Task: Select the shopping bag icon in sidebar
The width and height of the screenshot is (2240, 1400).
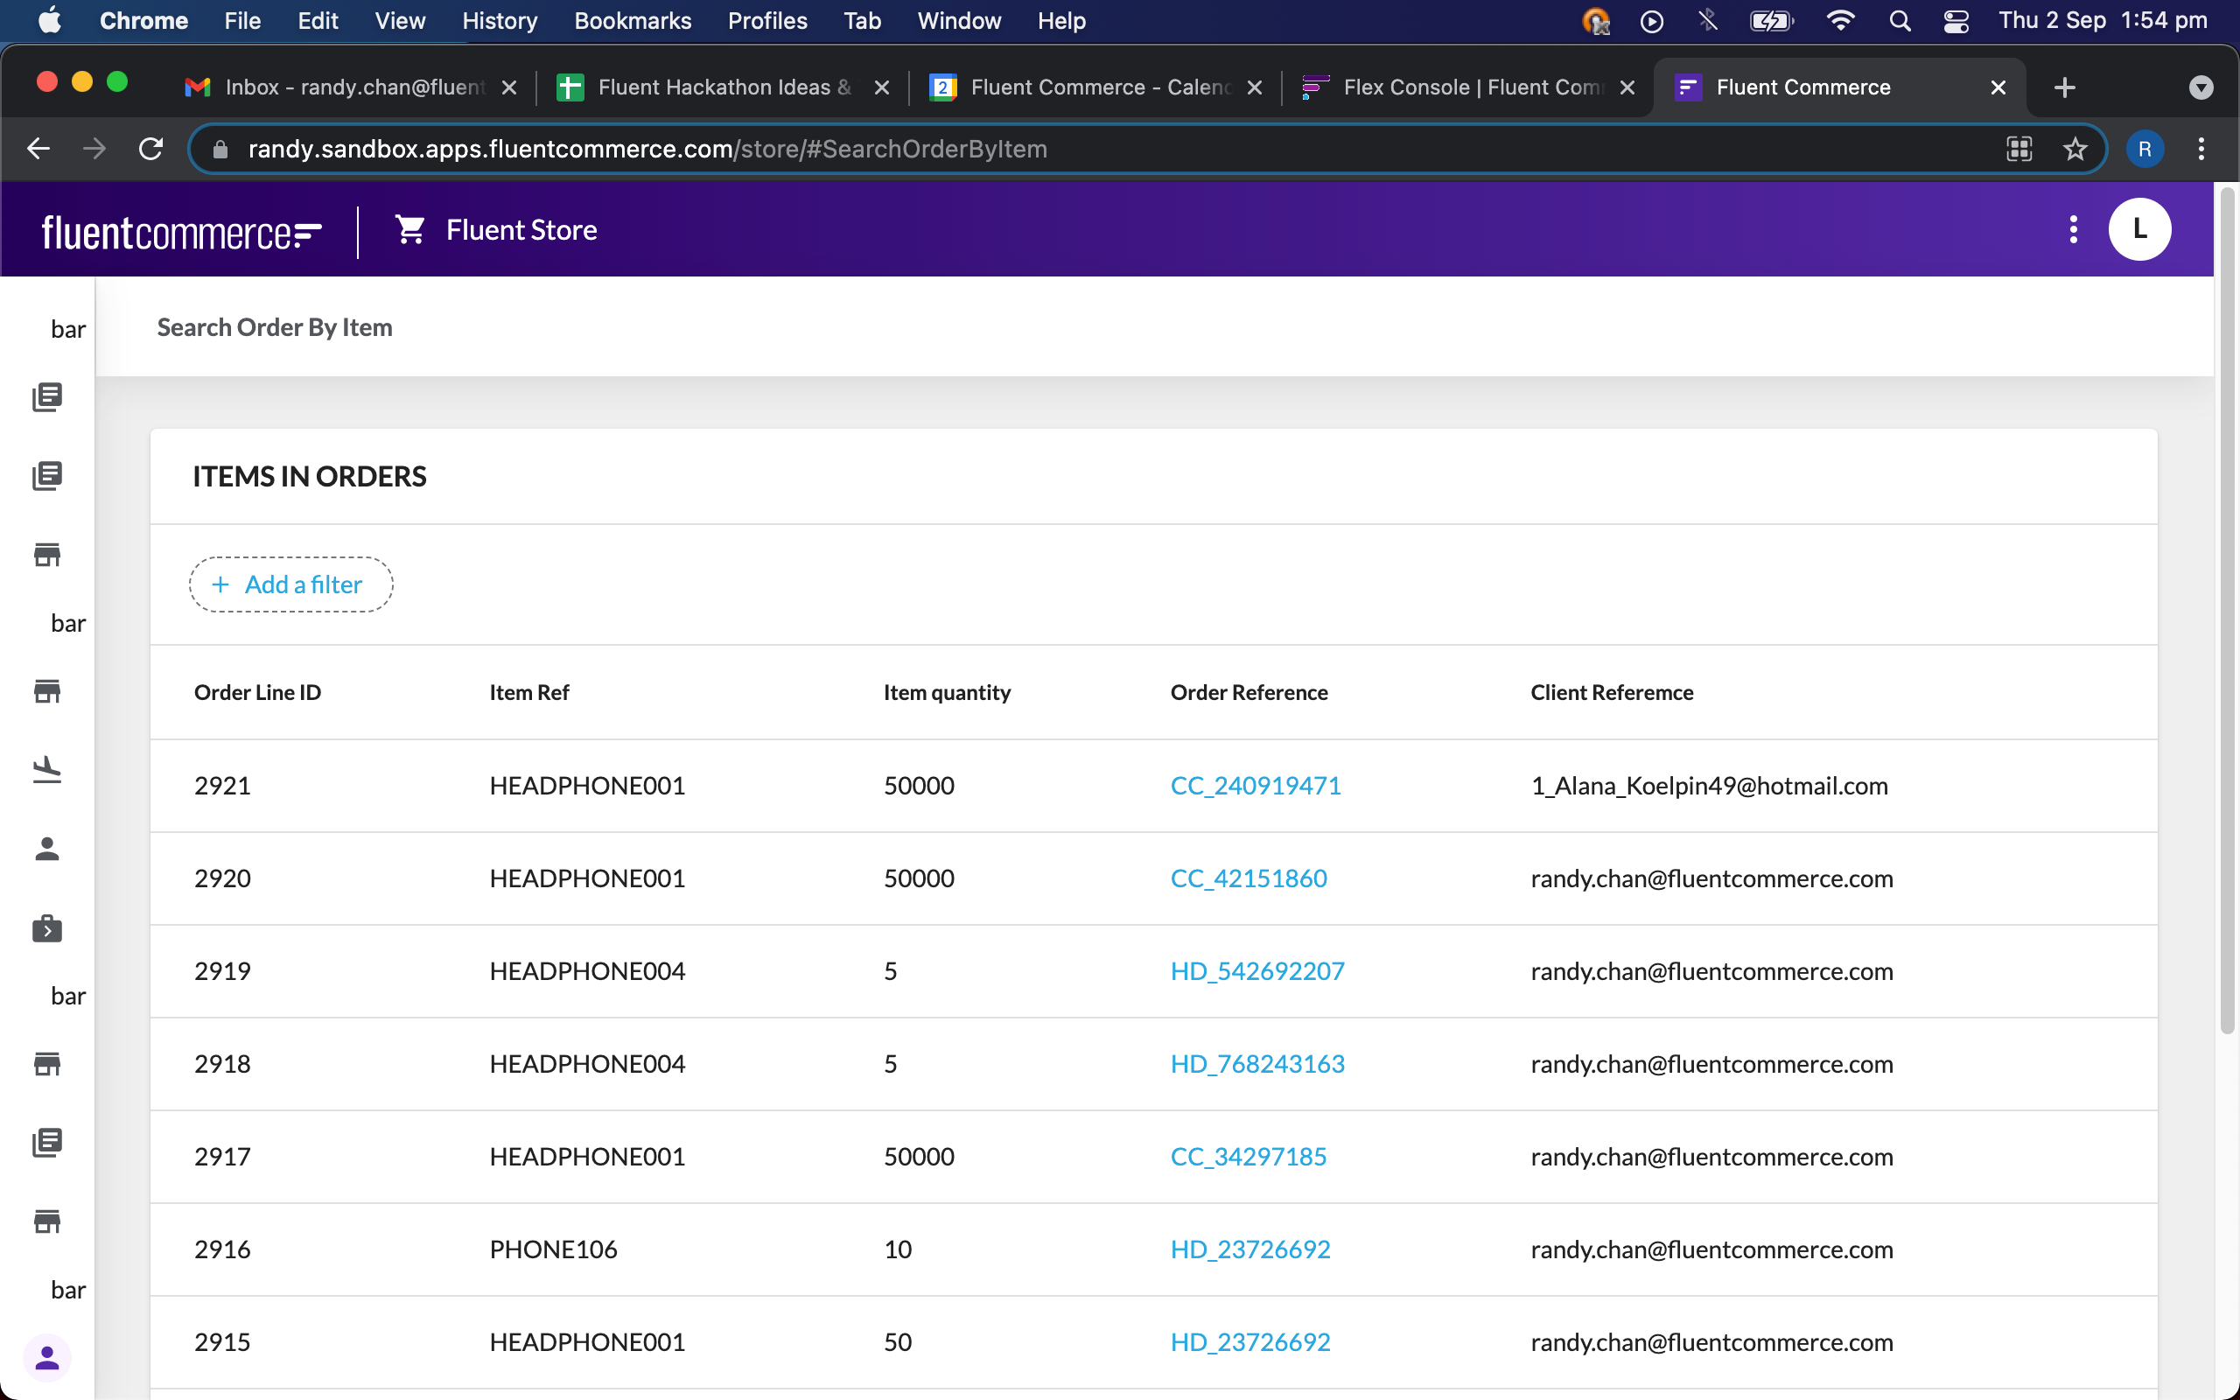Action: 48,927
